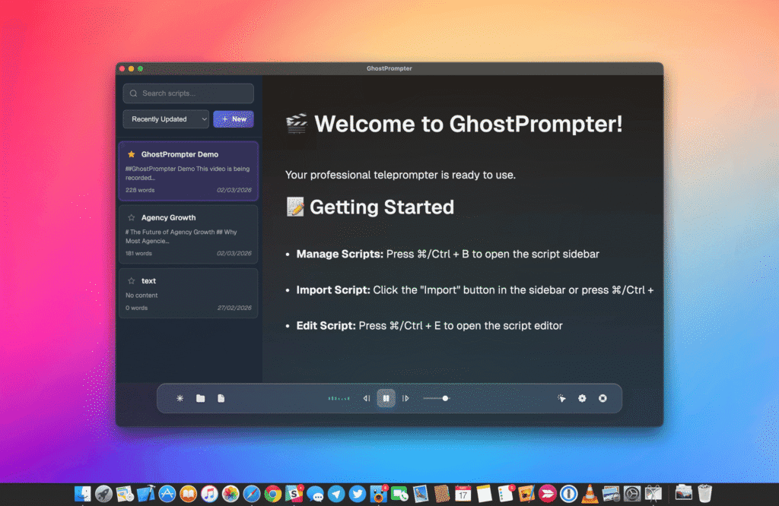Viewport: 779px width, 506px height.
Task: Open System Preferences gear in dock
Action: coord(632,494)
